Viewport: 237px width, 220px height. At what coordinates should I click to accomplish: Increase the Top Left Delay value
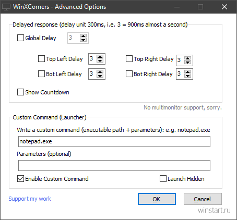pos(100,57)
